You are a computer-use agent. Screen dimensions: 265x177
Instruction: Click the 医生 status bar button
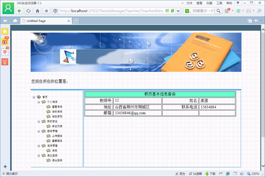pyautogui.click(x=180, y=174)
